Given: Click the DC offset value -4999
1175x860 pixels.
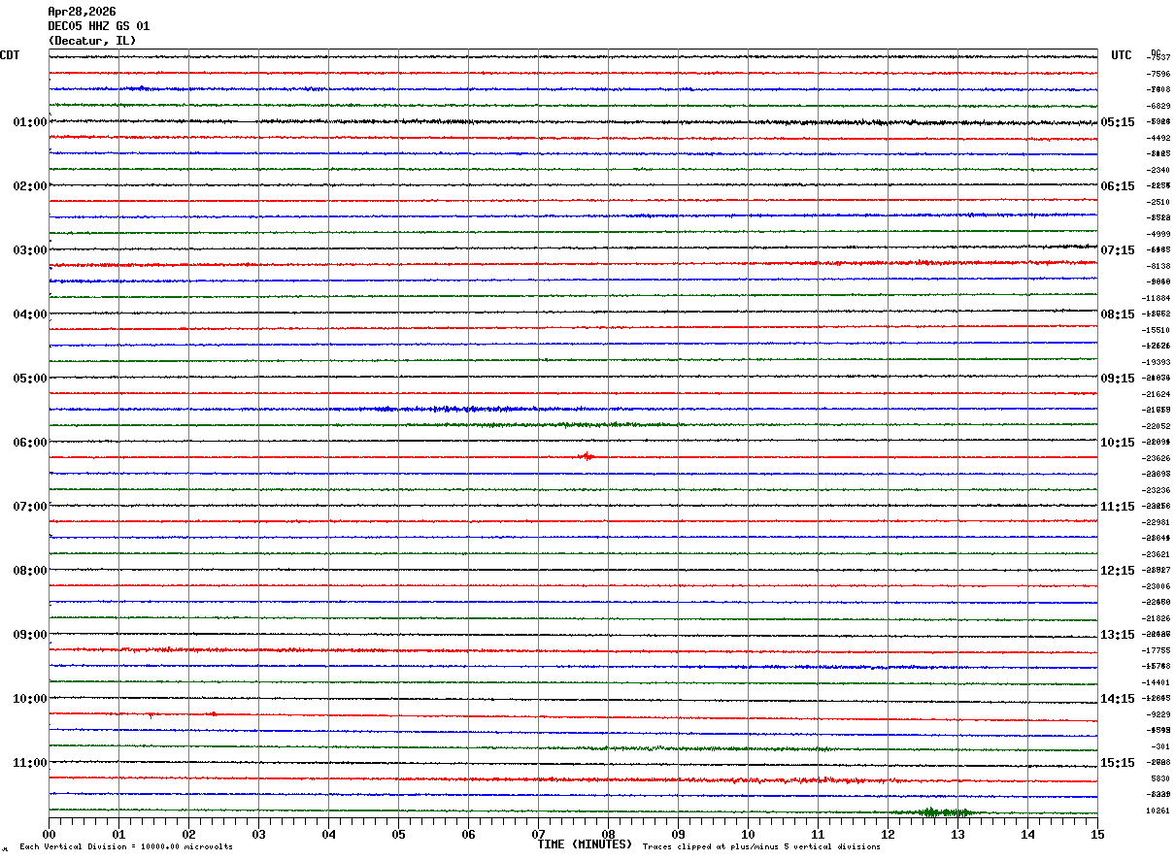Looking at the screenshot, I should point(1158,234).
